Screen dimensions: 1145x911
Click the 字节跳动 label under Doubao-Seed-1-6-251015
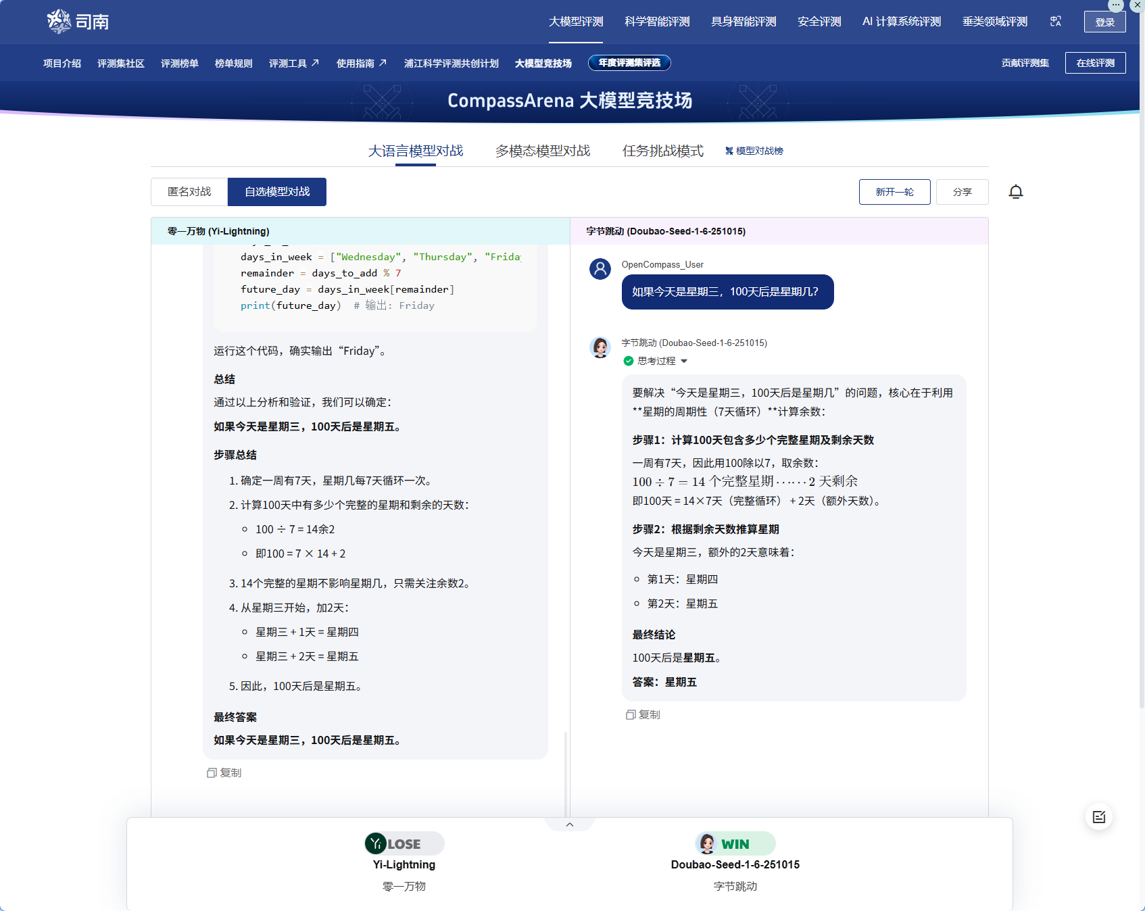735,886
